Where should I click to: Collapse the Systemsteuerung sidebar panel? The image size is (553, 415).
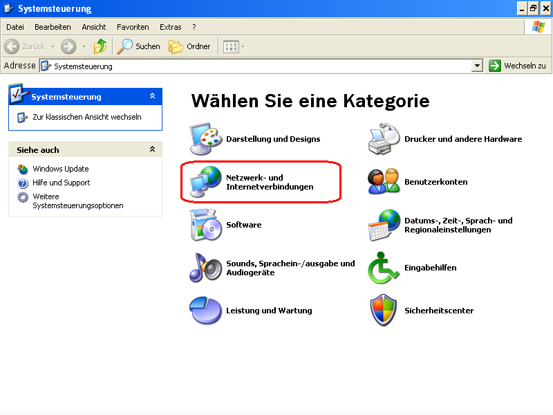coord(153,96)
